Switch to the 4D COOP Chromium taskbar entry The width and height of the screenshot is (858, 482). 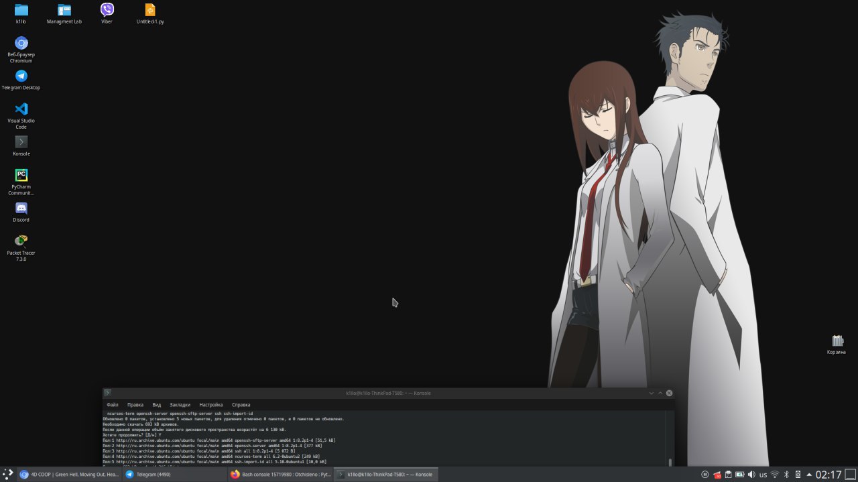69,474
